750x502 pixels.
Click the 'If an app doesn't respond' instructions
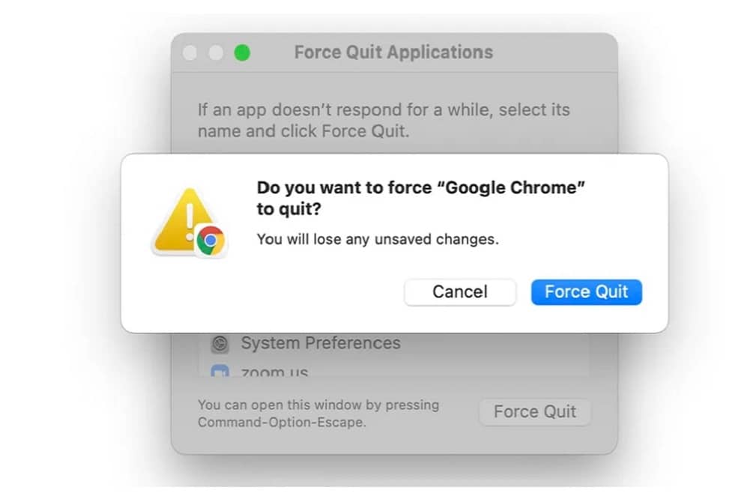tap(383, 110)
